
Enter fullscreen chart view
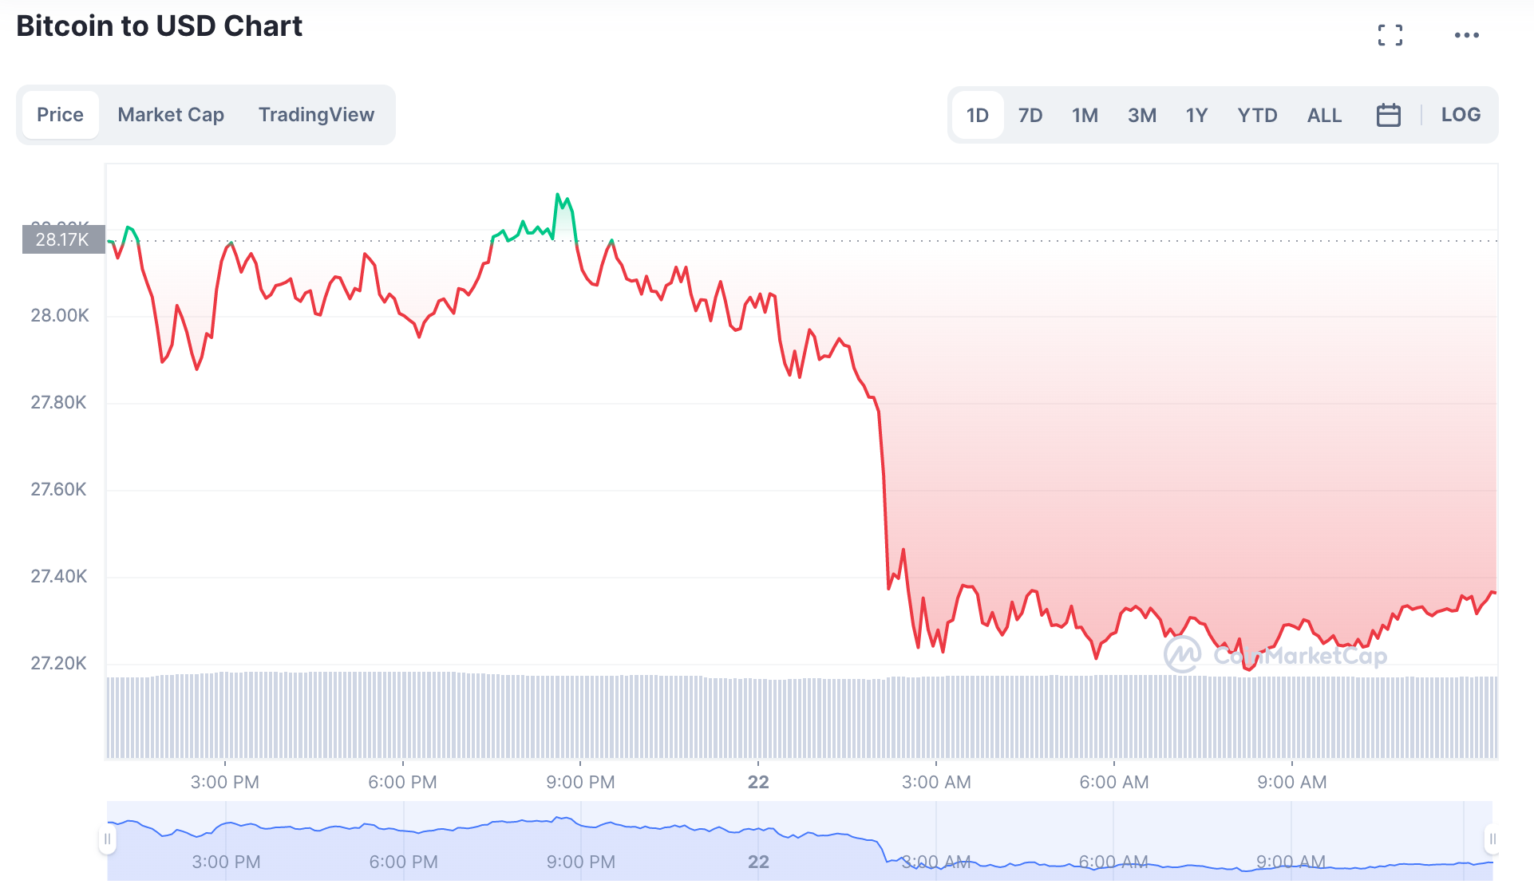(x=1391, y=34)
